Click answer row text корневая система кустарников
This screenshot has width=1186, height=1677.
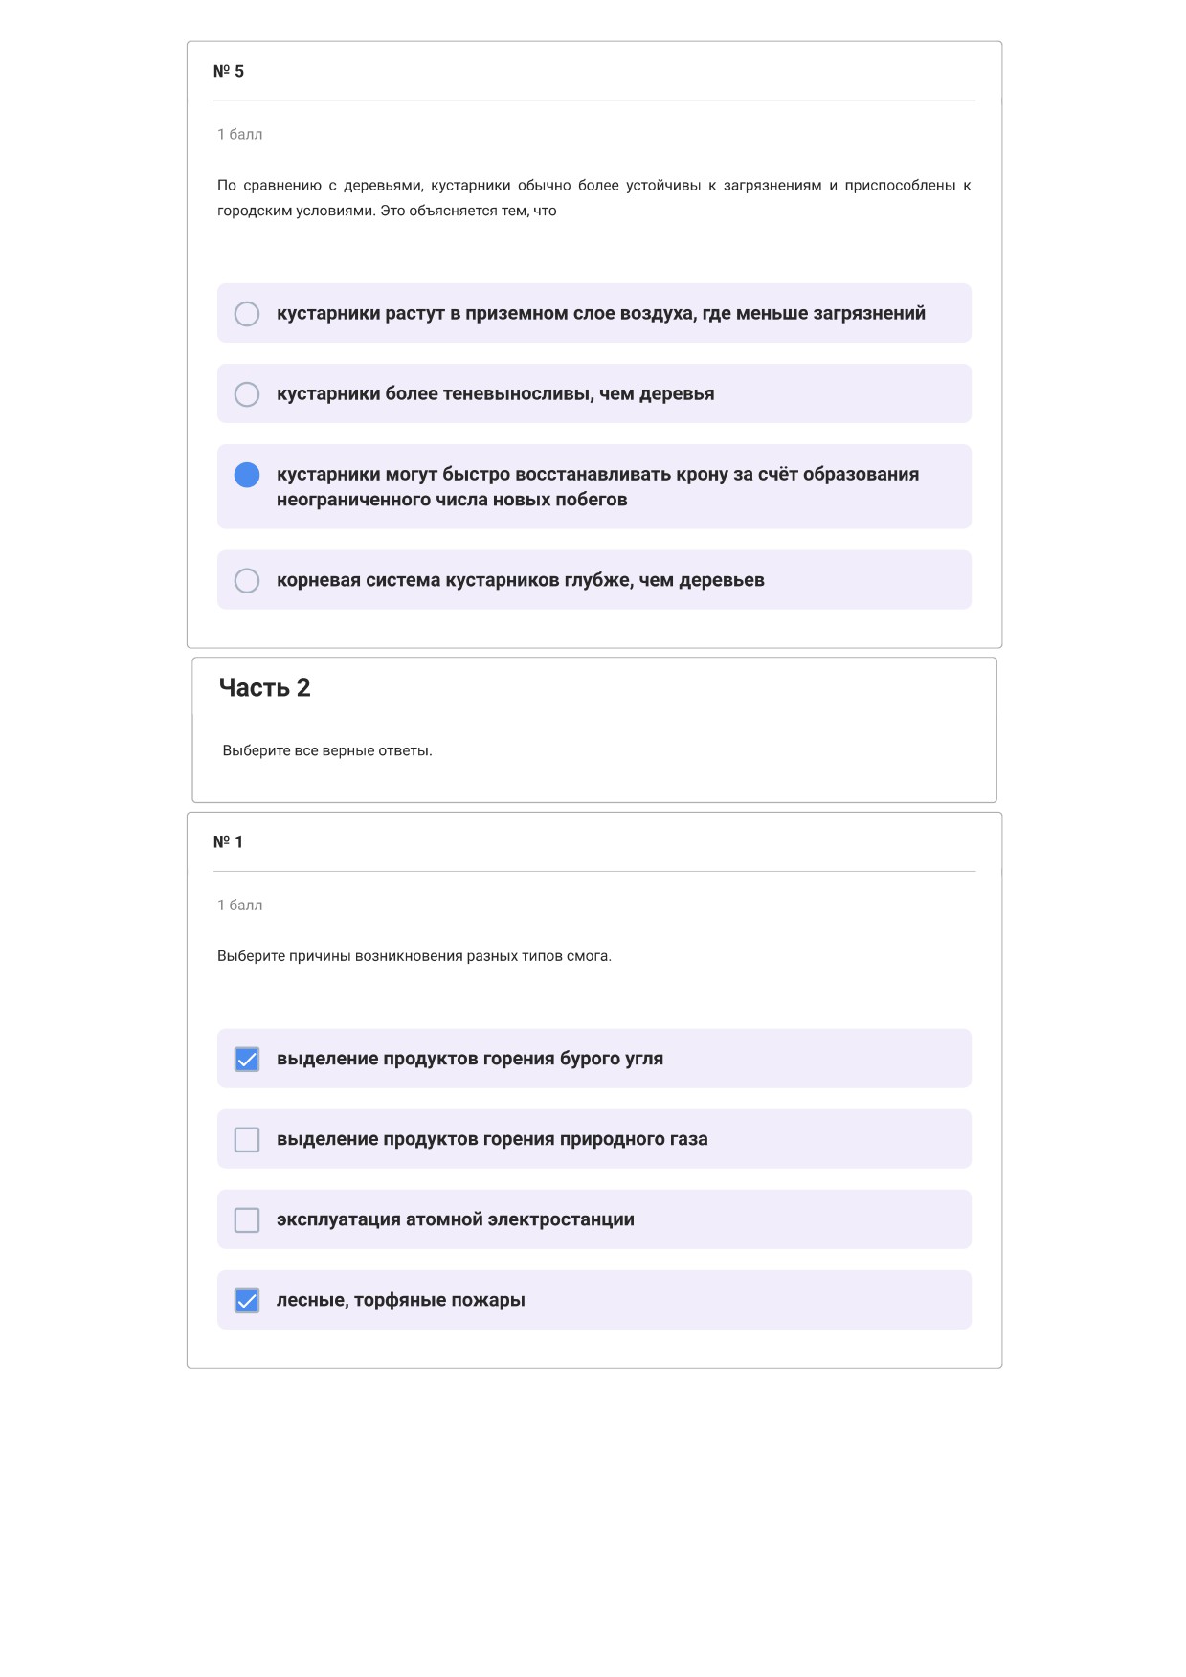point(521,580)
